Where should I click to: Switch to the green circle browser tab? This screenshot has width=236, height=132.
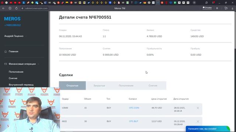32,3
